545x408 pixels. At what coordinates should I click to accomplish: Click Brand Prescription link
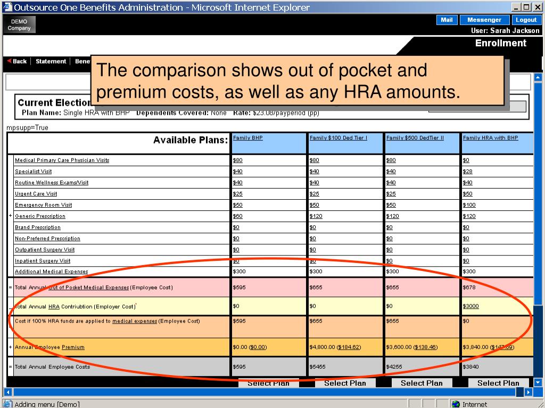pos(38,227)
